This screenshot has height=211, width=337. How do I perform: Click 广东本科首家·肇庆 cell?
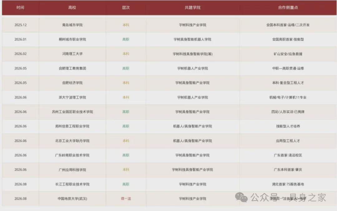pyautogui.click(x=288, y=170)
